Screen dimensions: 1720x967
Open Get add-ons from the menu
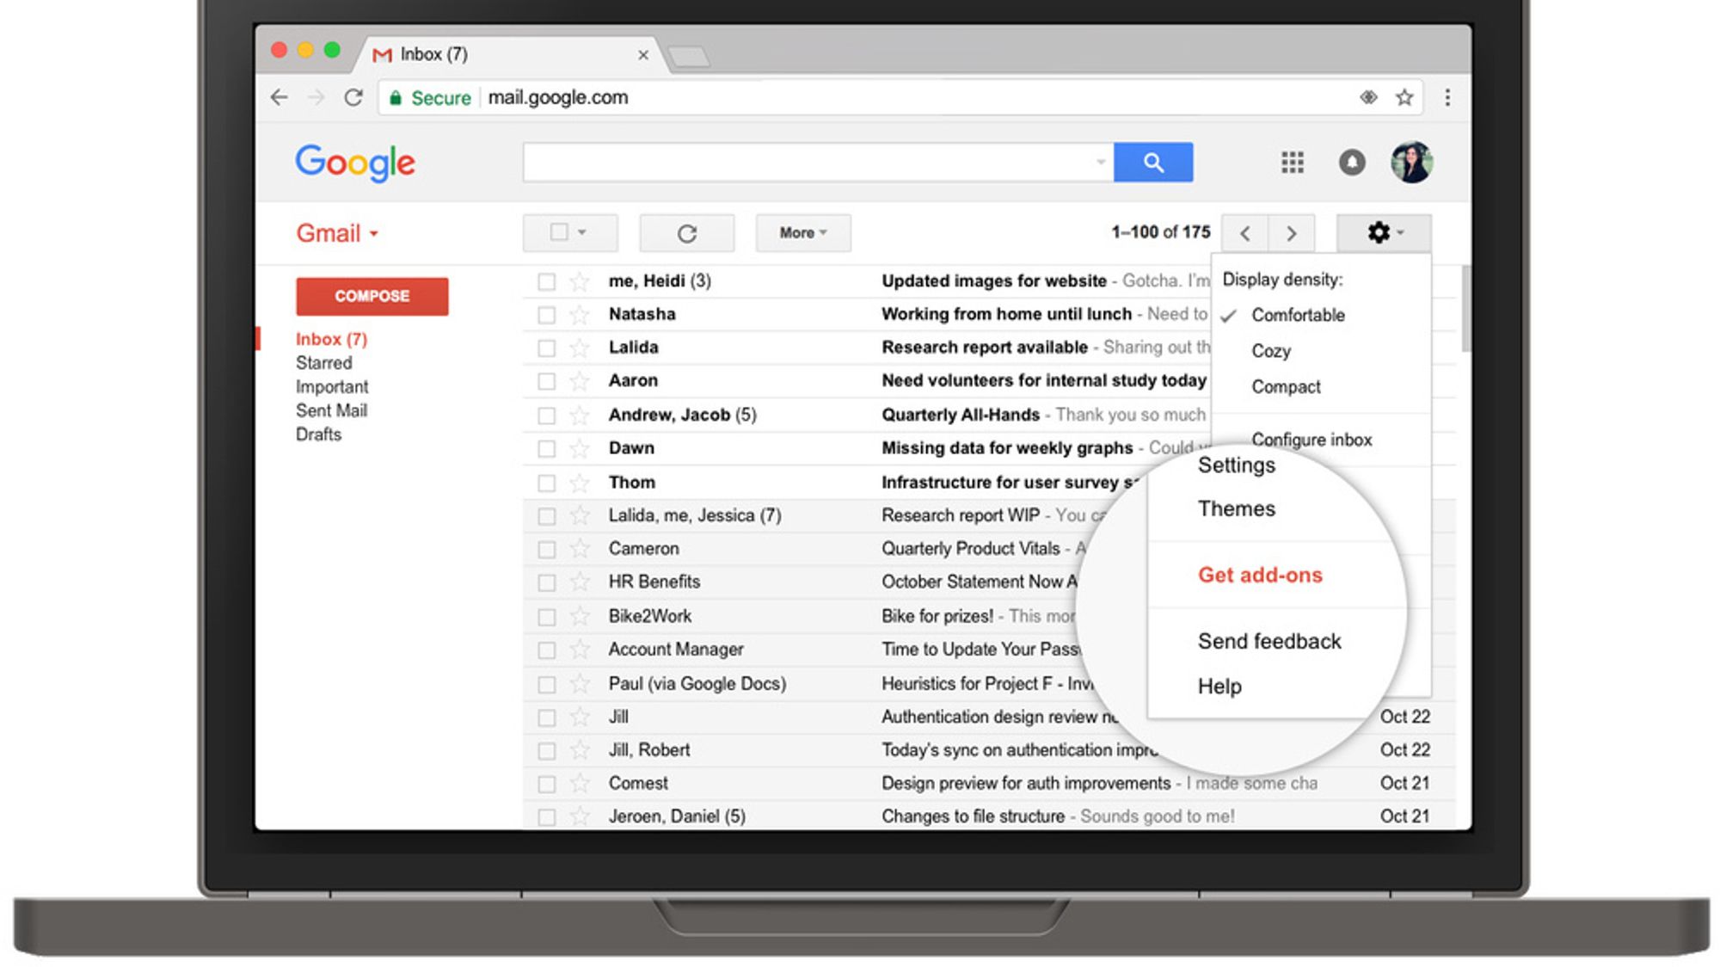(1259, 575)
